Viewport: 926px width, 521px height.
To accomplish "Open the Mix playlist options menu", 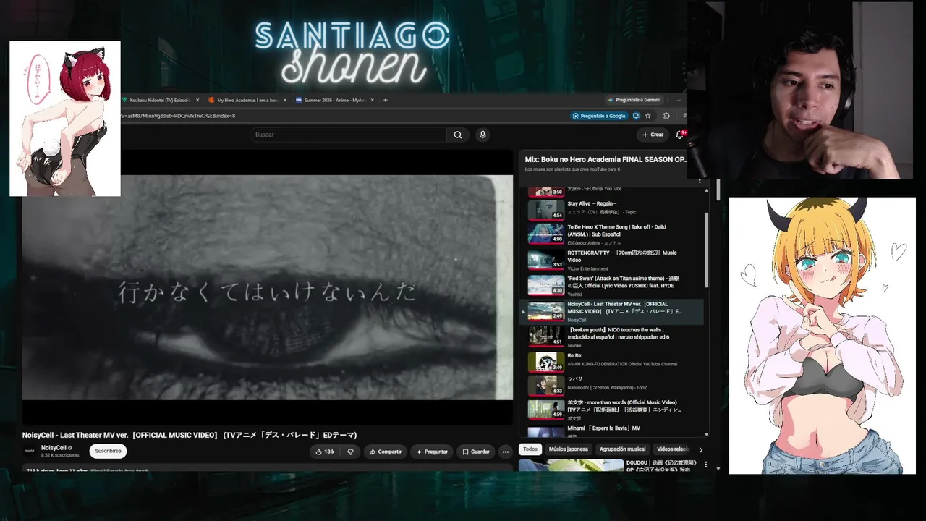I will [699, 181].
